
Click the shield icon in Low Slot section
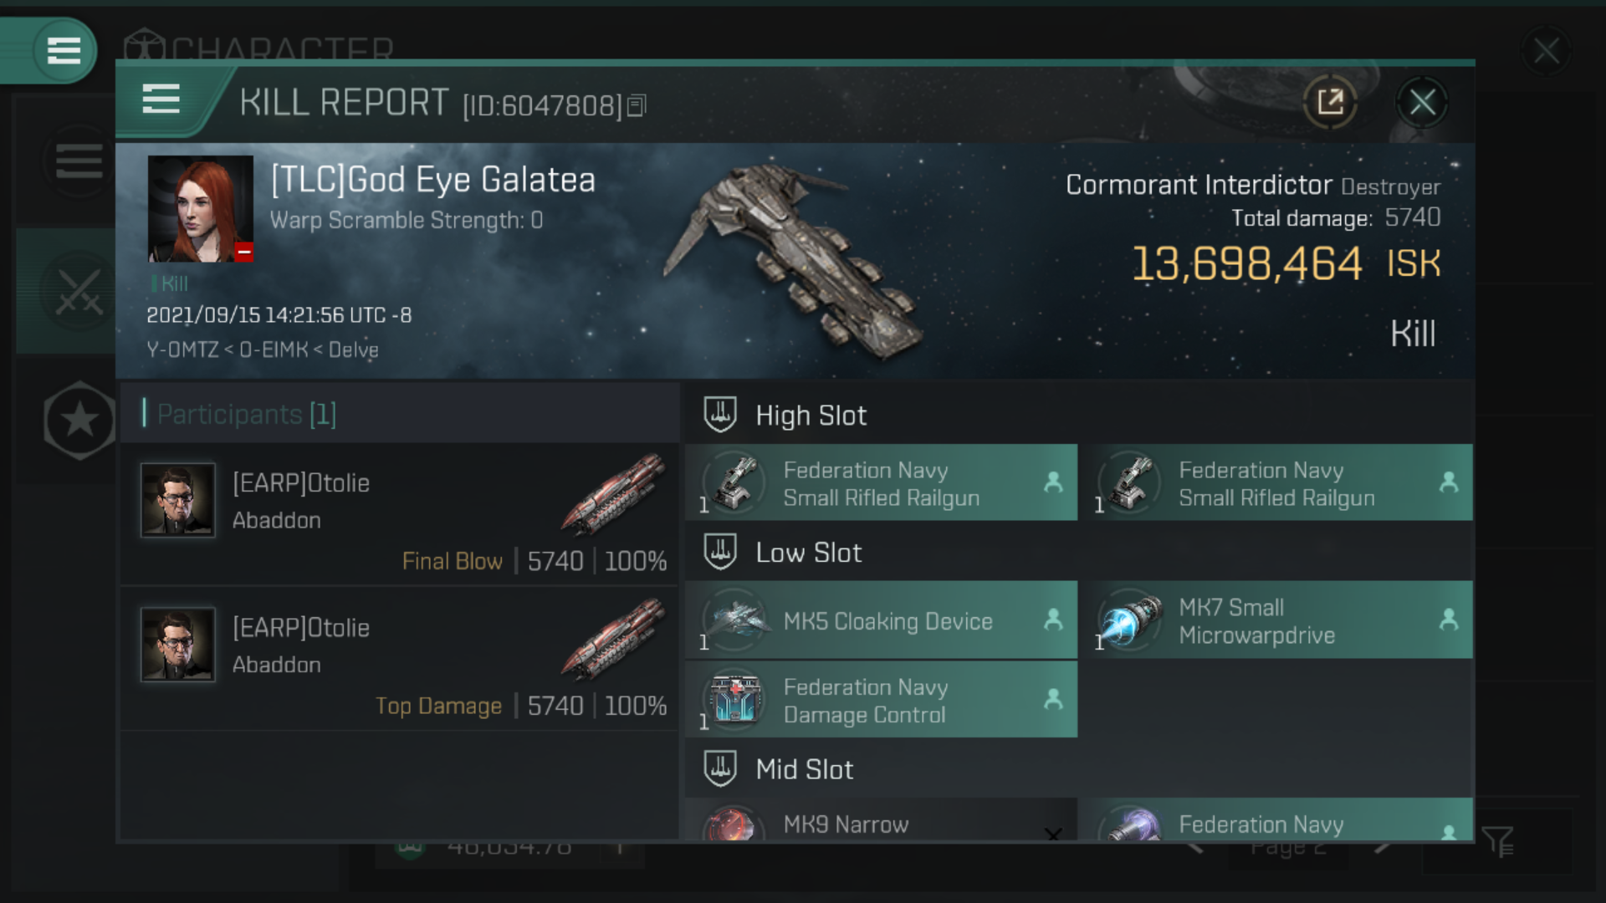[721, 553]
